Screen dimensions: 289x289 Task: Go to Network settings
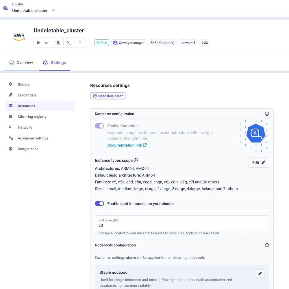tap(40, 127)
